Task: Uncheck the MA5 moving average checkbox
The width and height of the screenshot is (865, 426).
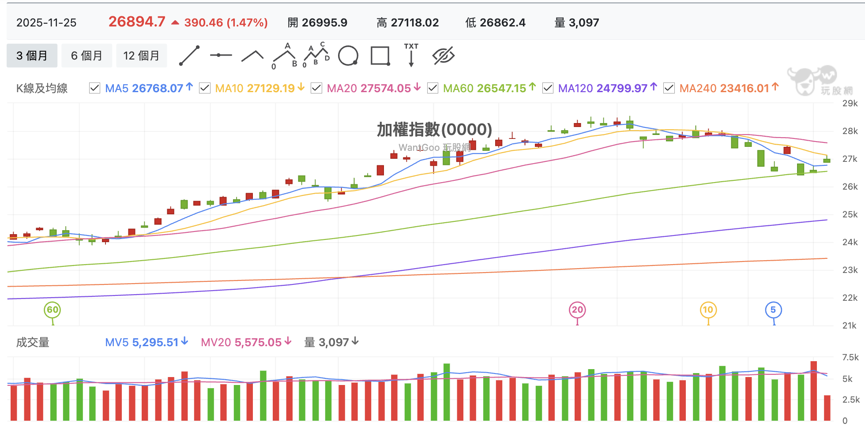Action: click(x=94, y=88)
